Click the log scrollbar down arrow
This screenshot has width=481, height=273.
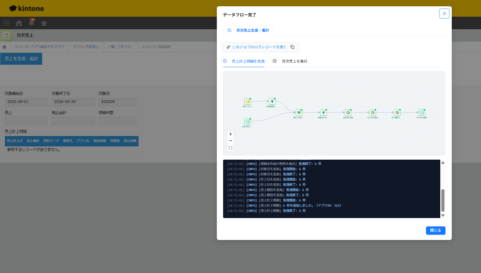(443, 216)
